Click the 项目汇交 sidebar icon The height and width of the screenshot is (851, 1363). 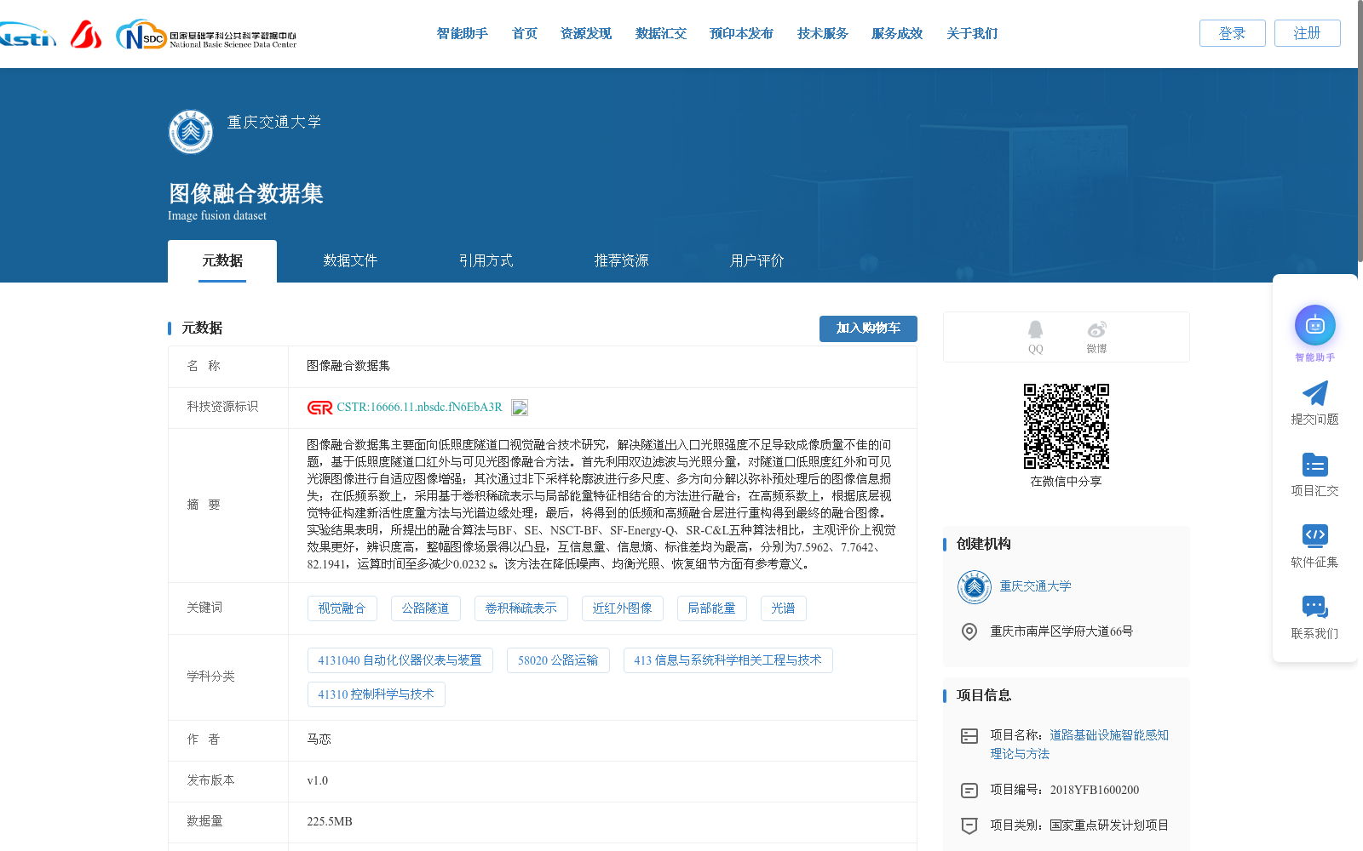click(1314, 464)
